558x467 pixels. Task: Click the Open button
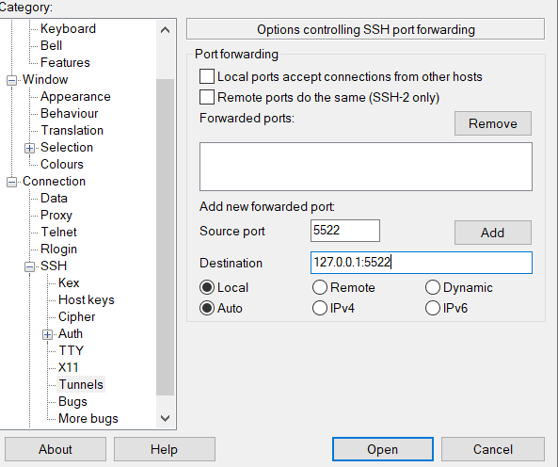(383, 449)
